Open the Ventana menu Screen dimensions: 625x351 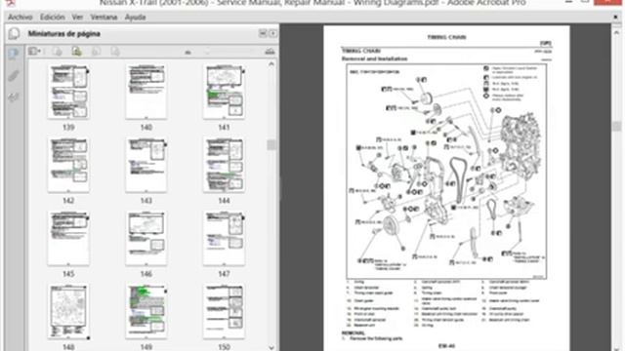point(104,18)
